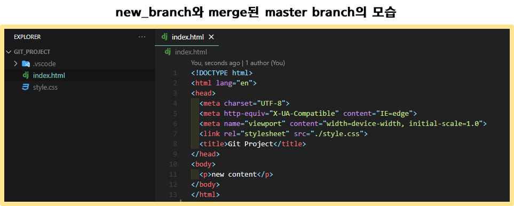Open index.html in the explorer tree

click(x=49, y=76)
